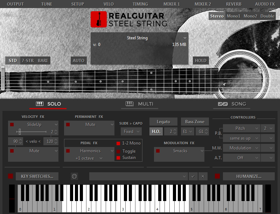
Task: Click the capo slider at the fretboard nut
Action: [x=3, y=78]
